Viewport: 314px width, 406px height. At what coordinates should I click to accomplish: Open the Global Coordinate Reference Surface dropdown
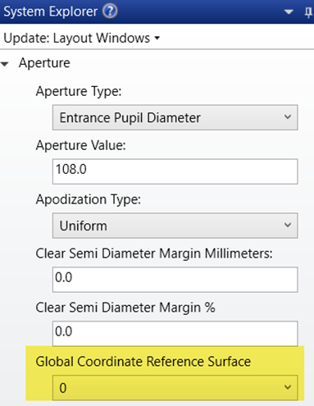(175, 388)
